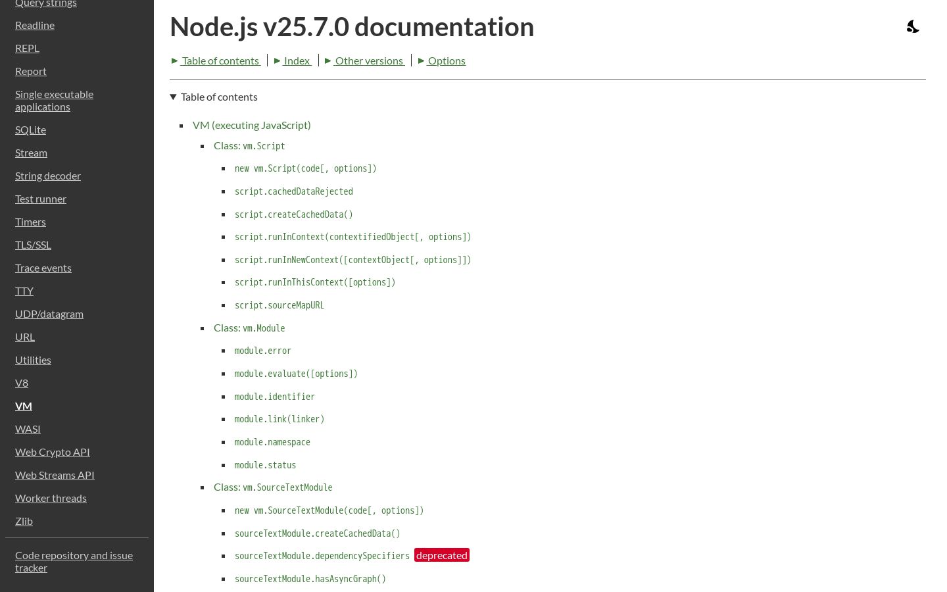Select SQLite in the sidebar
Viewport: 947px width, 592px height.
[31, 130]
